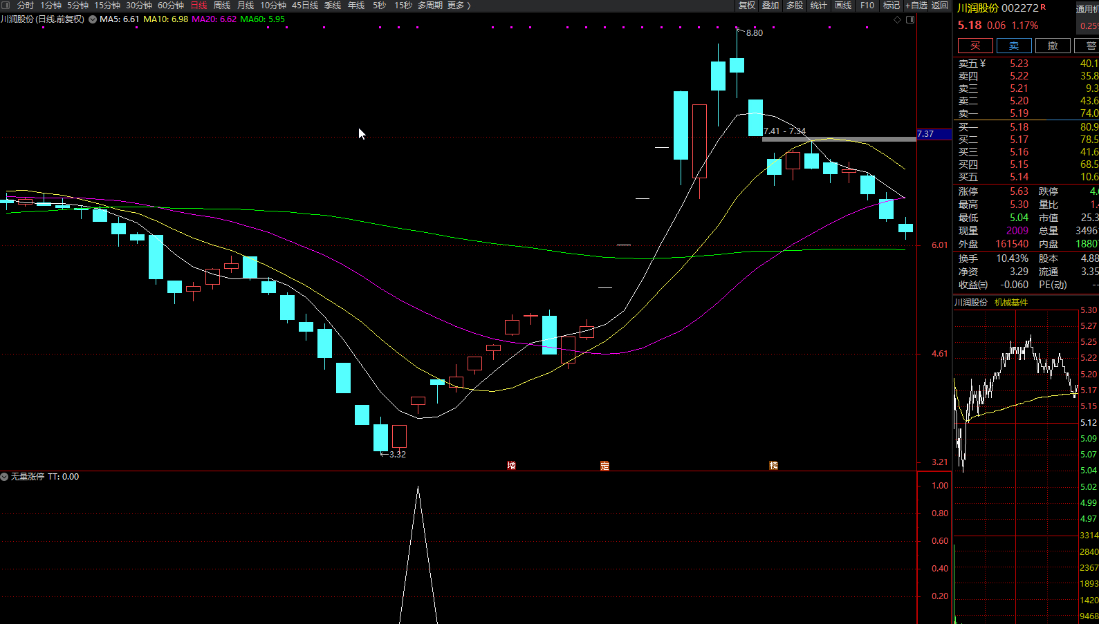Add stock via +自选 button
This screenshot has width=1099, height=624.
tap(916, 6)
